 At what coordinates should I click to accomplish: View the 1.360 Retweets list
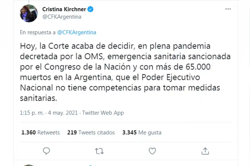40,133
